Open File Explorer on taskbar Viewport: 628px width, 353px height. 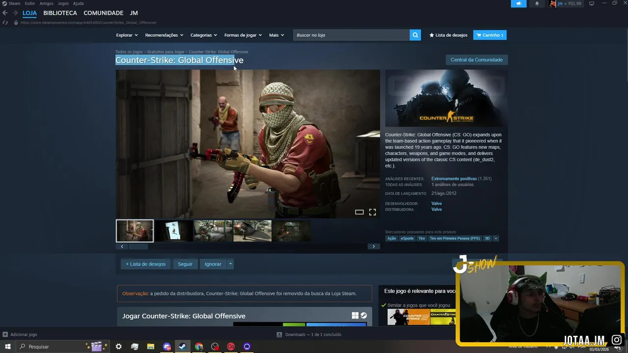coord(151,347)
